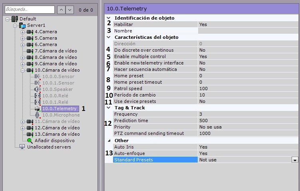Go to next search result arrow
The height and width of the screenshot is (191, 300).
70,10
